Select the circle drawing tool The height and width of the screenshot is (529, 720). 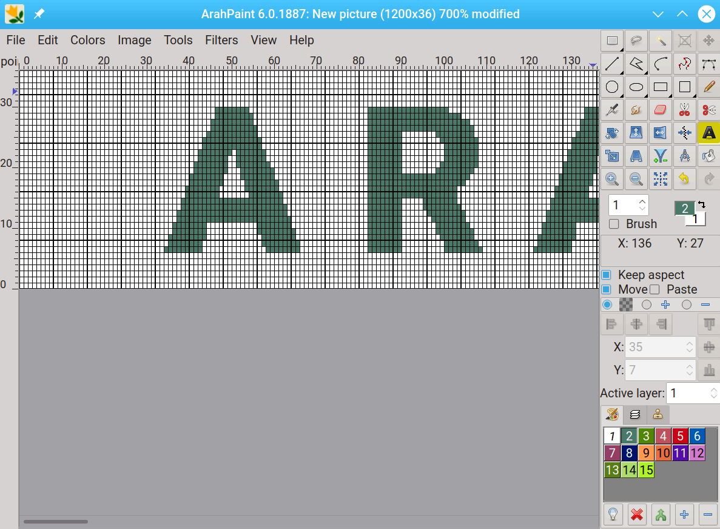tap(612, 87)
